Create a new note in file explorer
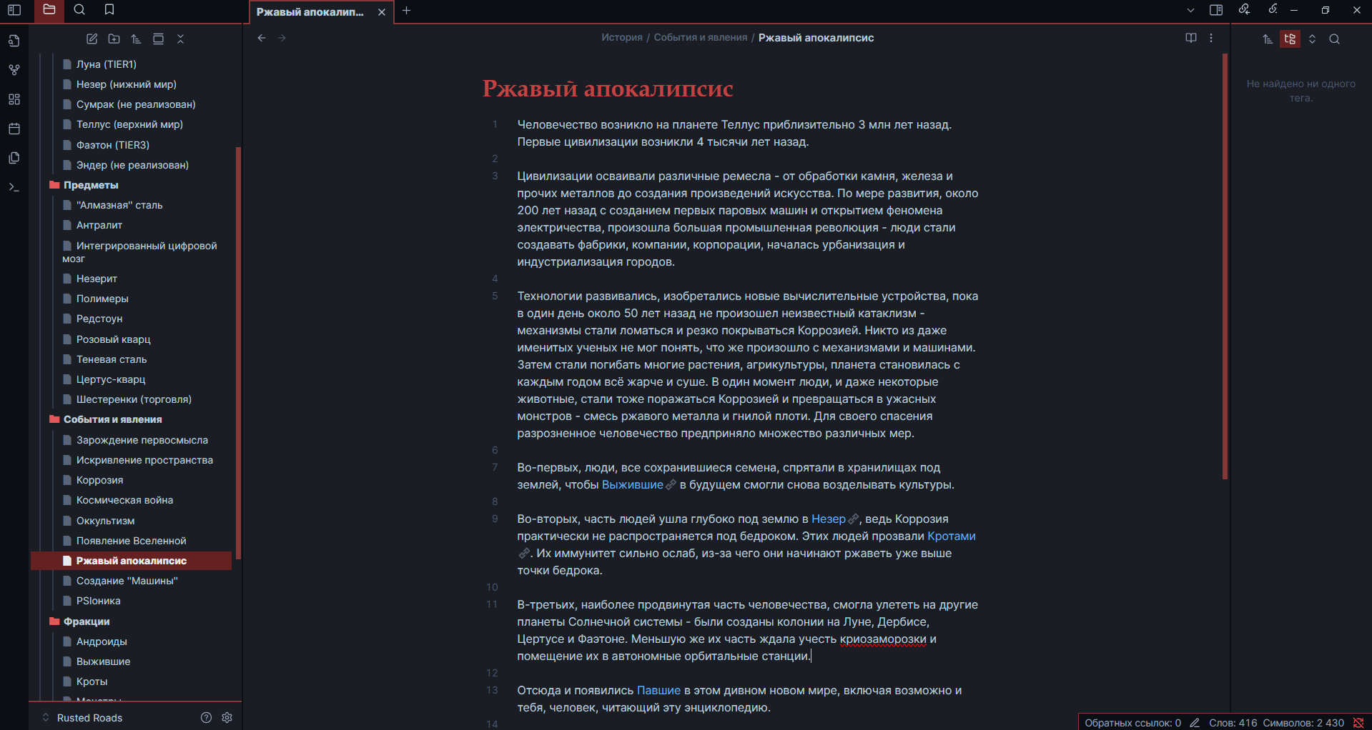Screen dimensions: 1372x730 click(x=92, y=39)
